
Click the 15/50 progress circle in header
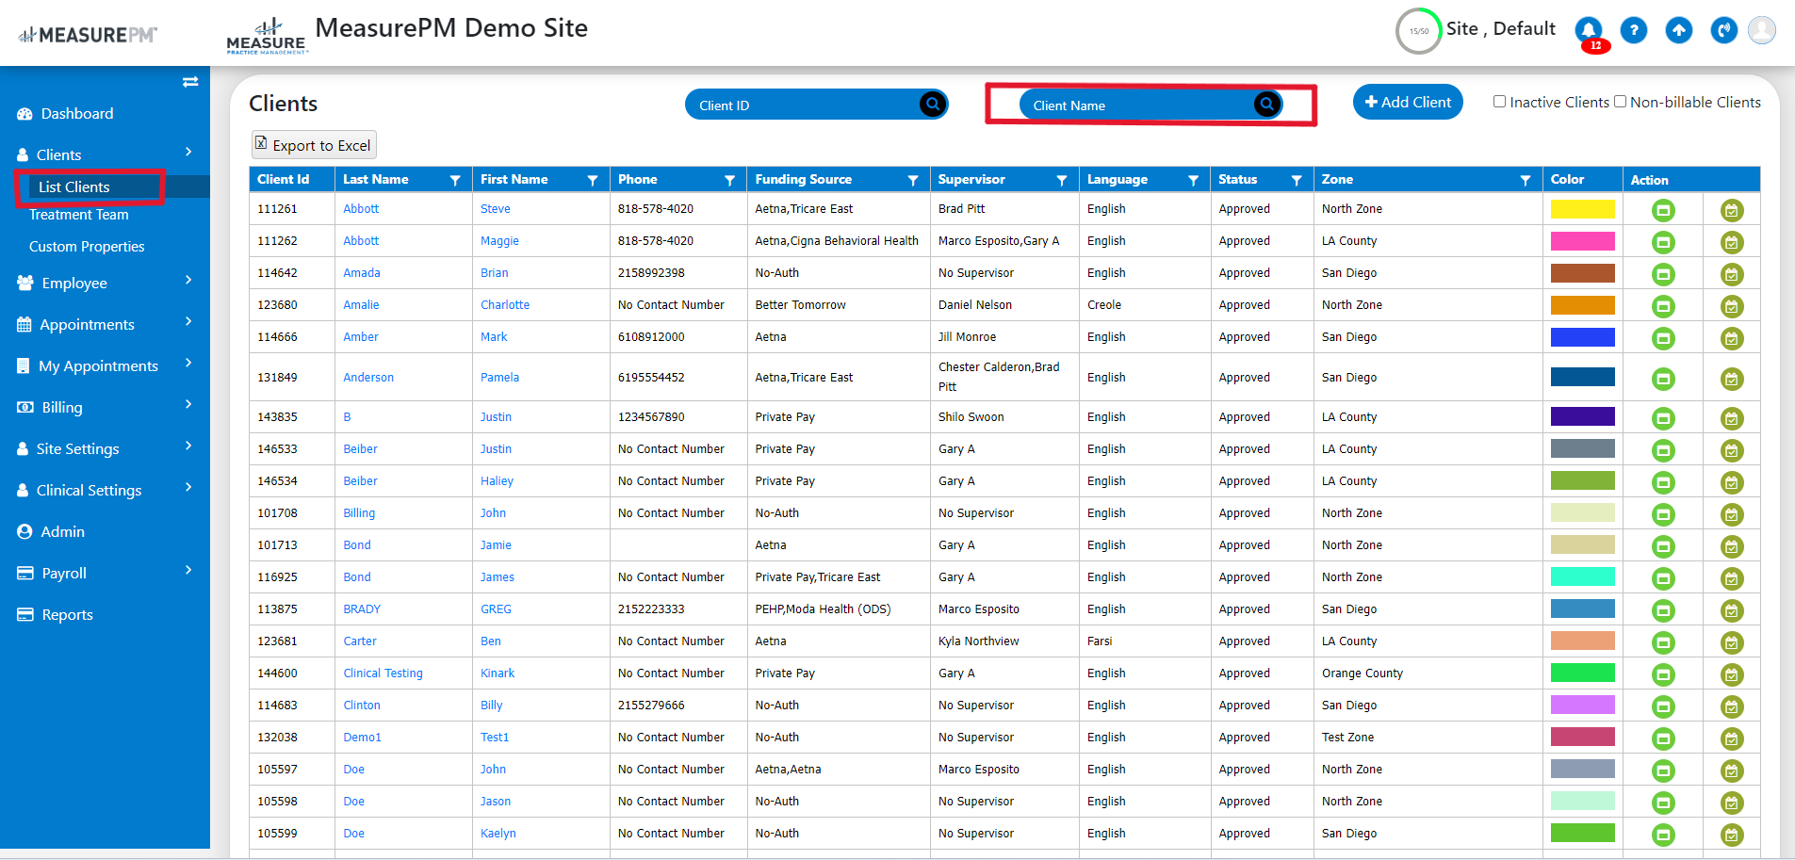pyautogui.click(x=1419, y=31)
